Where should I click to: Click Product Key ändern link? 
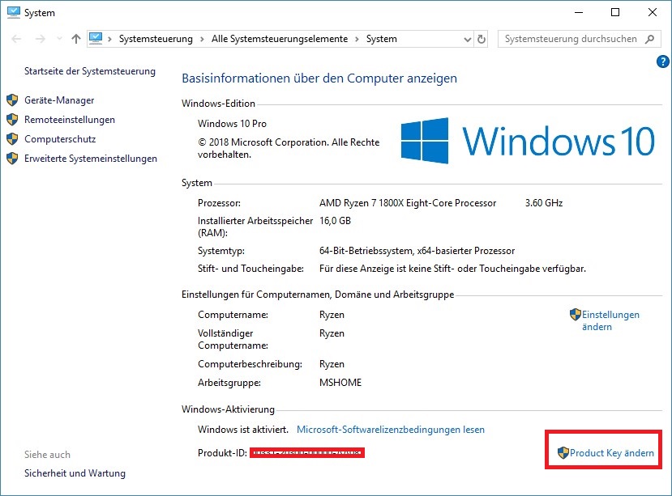(611, 453)
